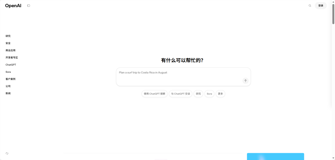Image resolution: width=335 pixels, height=160 pixels.
Task: Click the 有什么可以帮忙的? heading
Action: 182,60
